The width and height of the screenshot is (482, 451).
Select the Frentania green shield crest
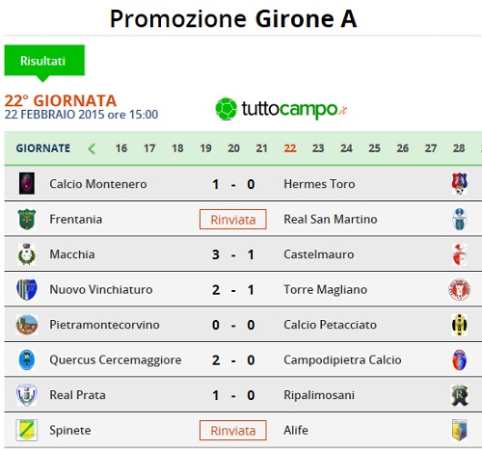click(27, 219)
